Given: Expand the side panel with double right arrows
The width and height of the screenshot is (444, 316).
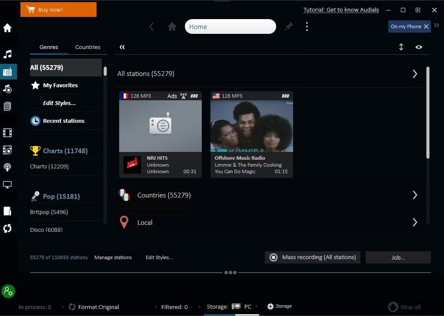Looking at the screenshot, I should [437, 25].
